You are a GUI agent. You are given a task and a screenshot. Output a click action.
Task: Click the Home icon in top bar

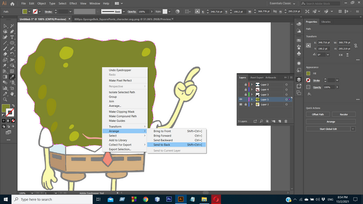[x=12, y=3]
